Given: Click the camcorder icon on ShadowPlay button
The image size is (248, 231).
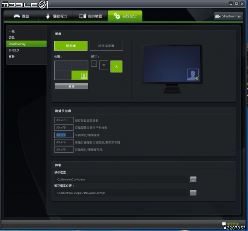Looking at the screenshot, I should (x=218, y=16).
